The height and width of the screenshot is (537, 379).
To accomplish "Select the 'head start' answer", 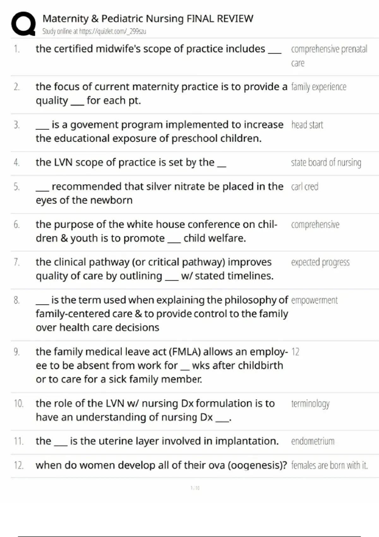I will coord(307,125).
